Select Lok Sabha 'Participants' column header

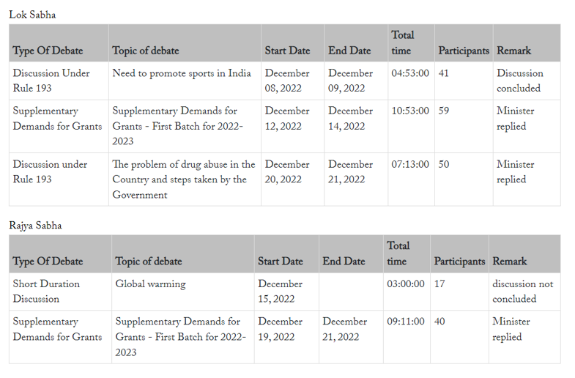pyautogui.click(x=464, y=43)
